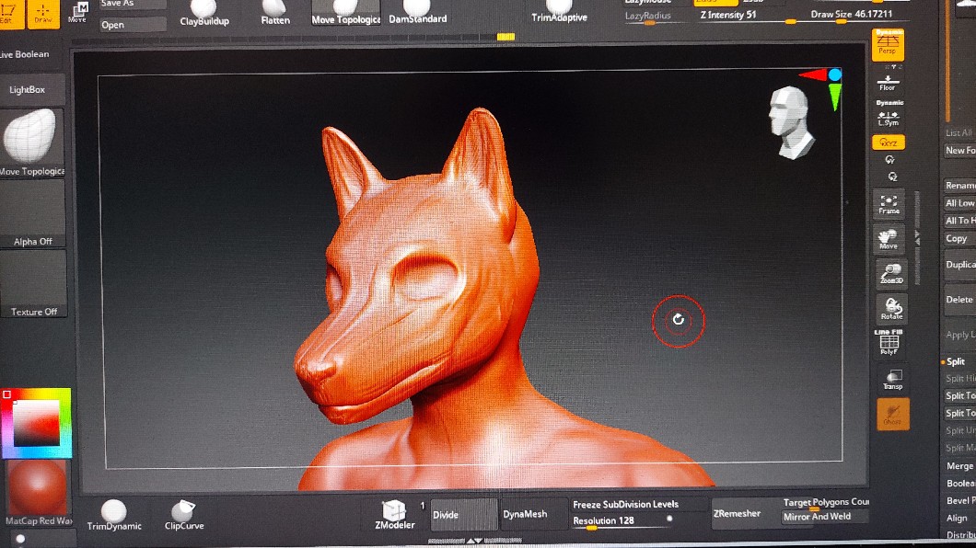Pick the ClipCurve brush
The height and width of the screenshot is (548, 976).
click(x=184, y=514)
